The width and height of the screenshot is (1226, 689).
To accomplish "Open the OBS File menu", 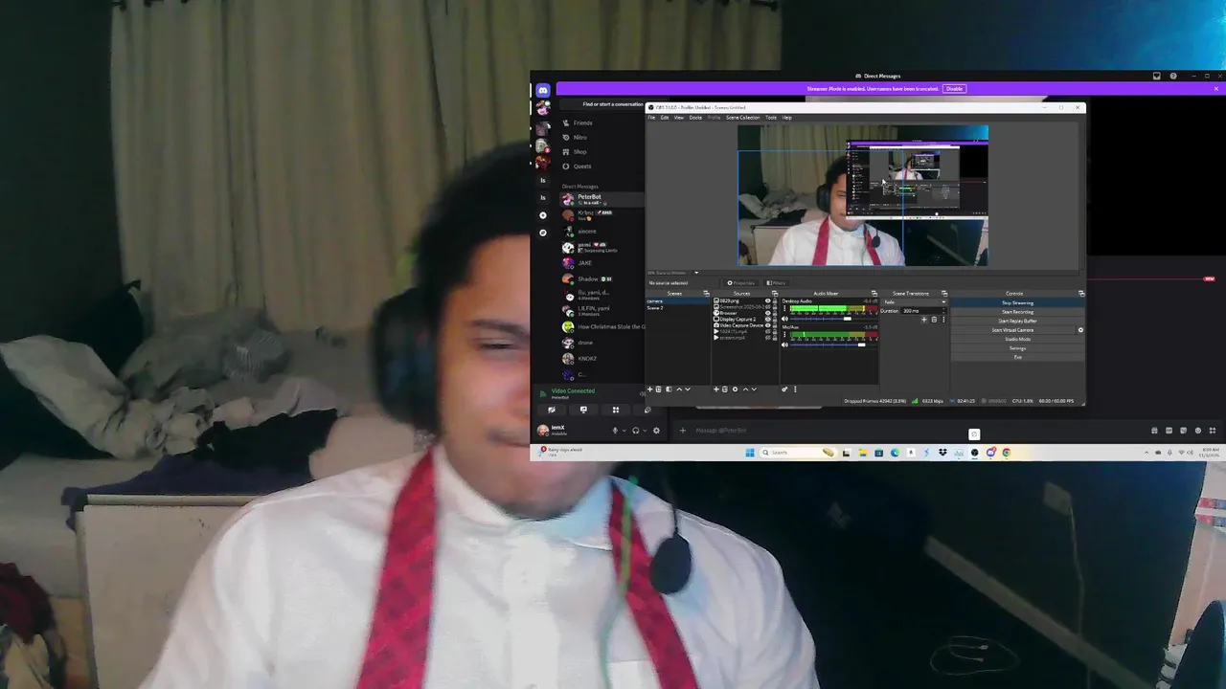I will 651,118.
